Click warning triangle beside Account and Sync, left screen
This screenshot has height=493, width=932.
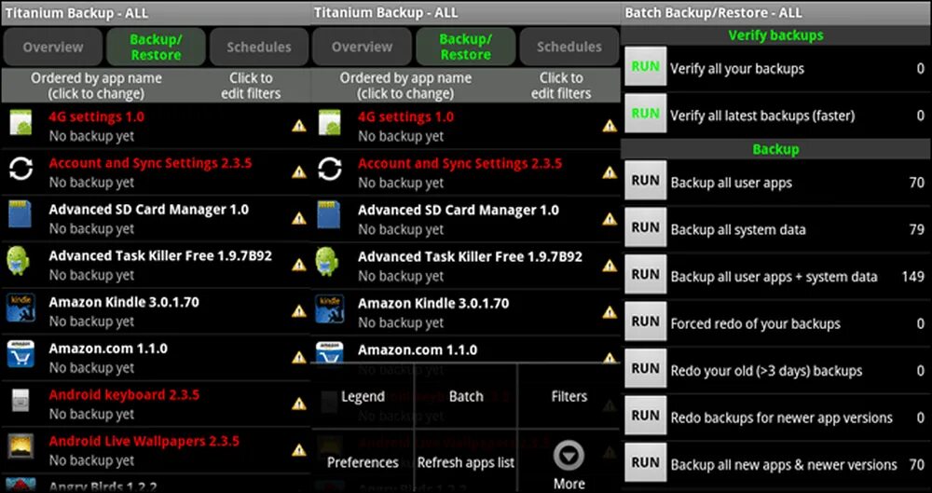pyautogui.click(x=299, y=171)
